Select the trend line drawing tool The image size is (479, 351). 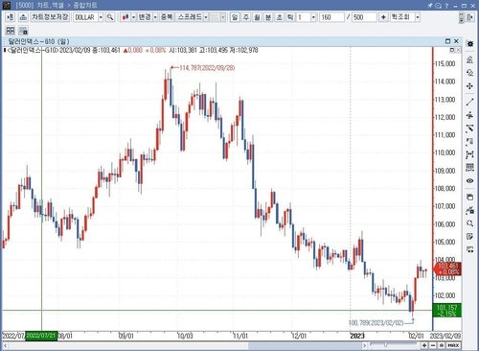tap(469, 102)
